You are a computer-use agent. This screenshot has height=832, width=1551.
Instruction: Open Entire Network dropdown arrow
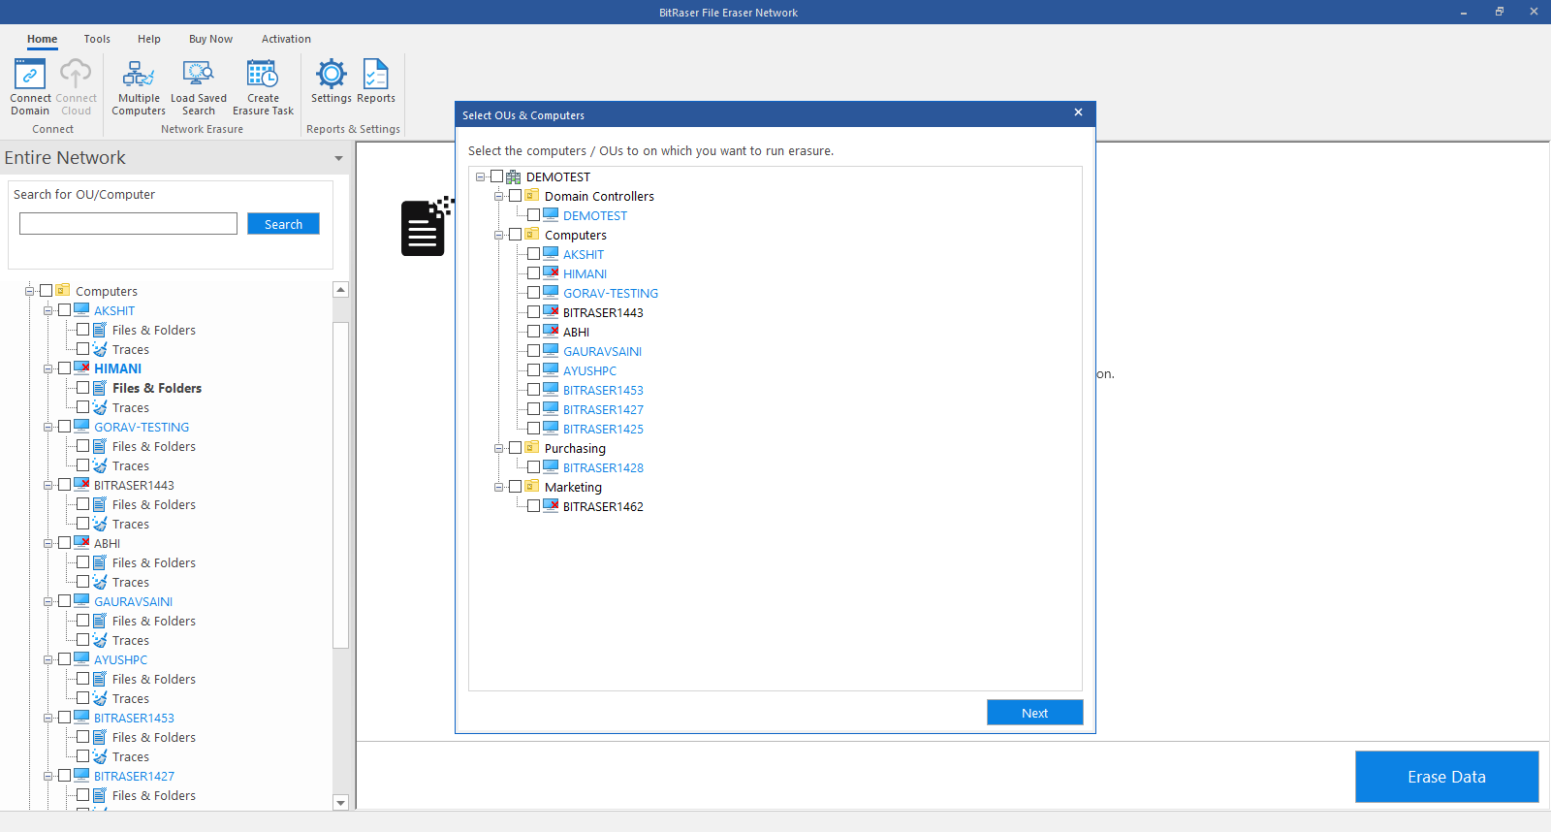click(338, 158)
